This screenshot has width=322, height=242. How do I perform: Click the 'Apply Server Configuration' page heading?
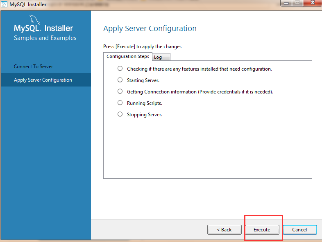(x=150, y=29)
